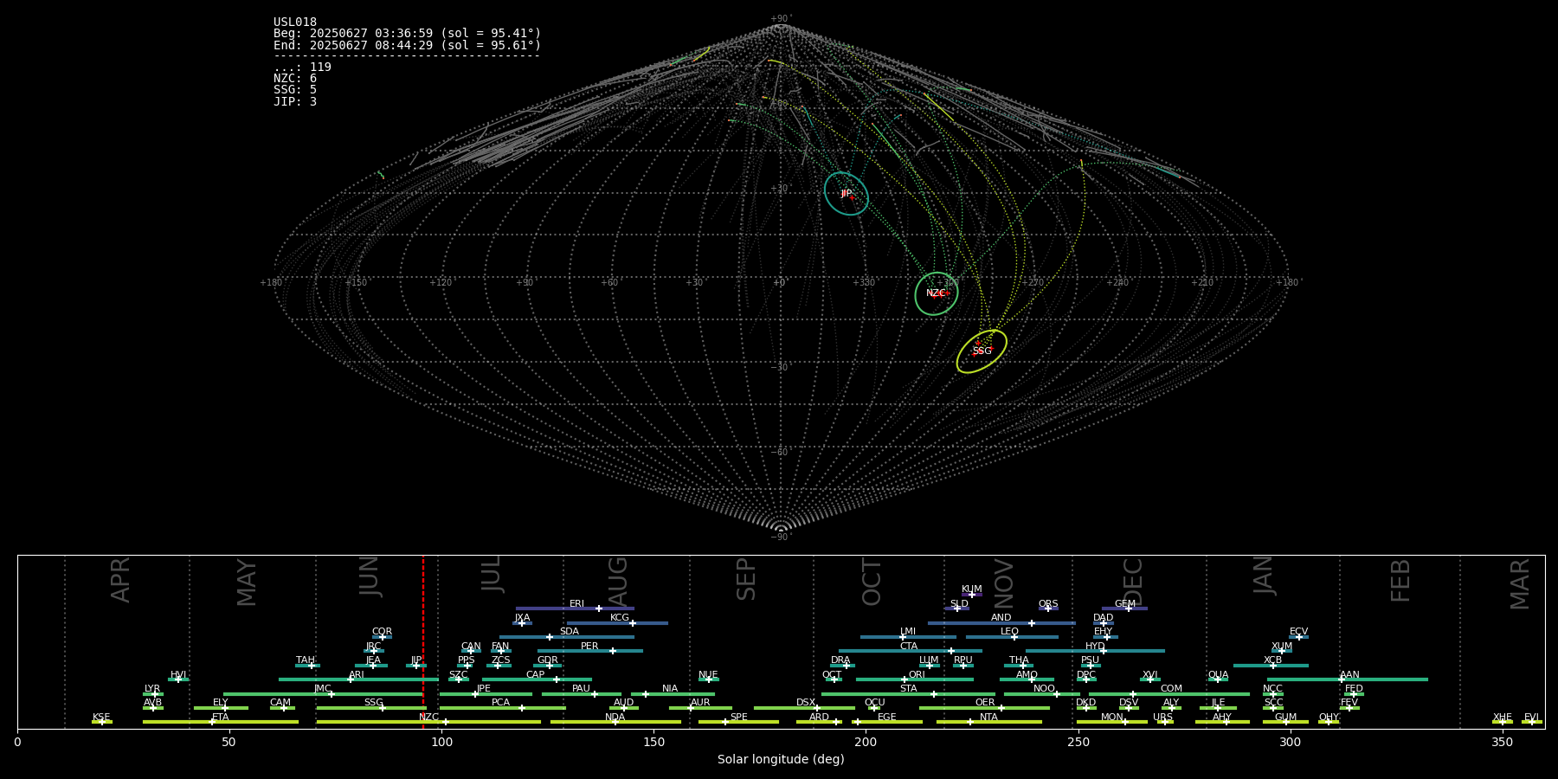Click the KCG shower label in the timeline
Screen dimensions: 1558x779
click(x=620, y=618)
